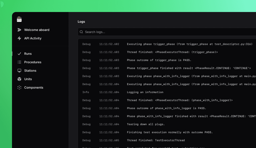Click timestamp of 'Finishing test execution' row
The height and width of the screenshot is (148, 256).
(x=109, y=132)
